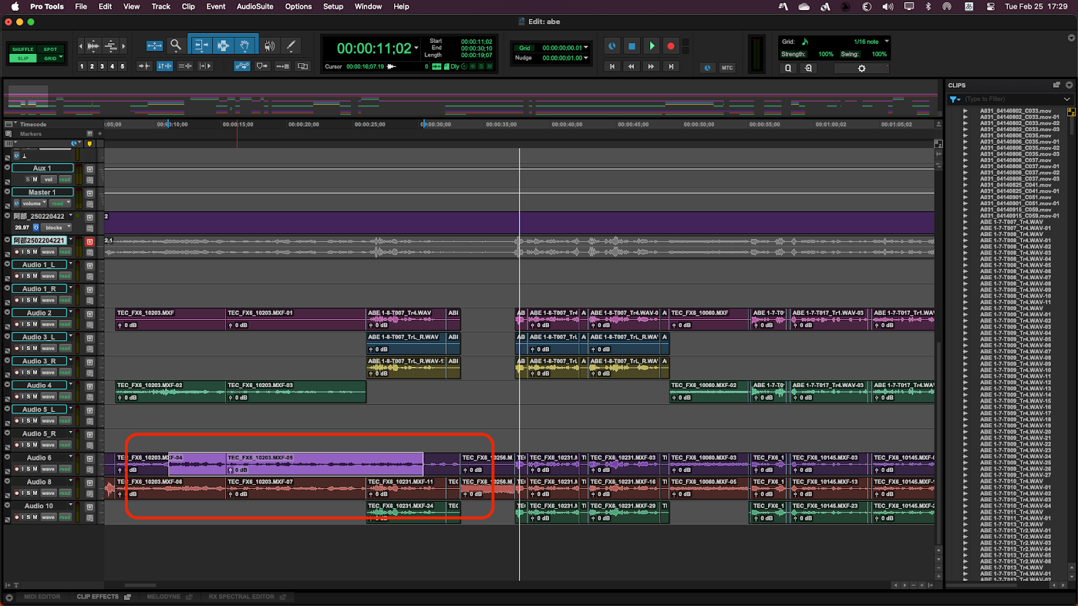This screenshot has width=1078, height=606.
Task: Open the Clip Effects panel button
Action: [x=98, y=597]
